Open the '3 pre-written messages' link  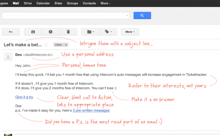(91, 110)
